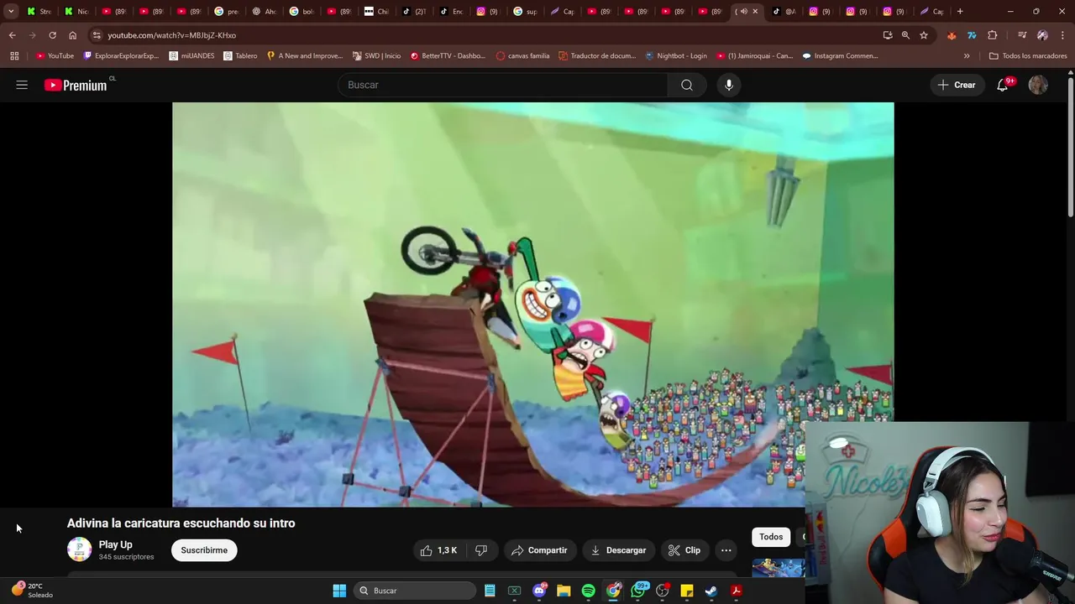Switch to the sup Google tab
Image resolution: width=1075 pixels, height=604 pixels.
point(526,12)
